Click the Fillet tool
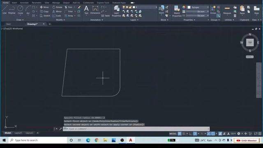Screen dimensions: 263x148 pos(69,12)
